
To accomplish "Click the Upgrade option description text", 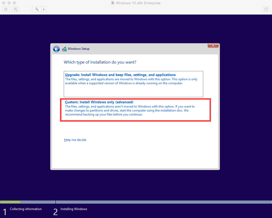I will tap(131, 81).
